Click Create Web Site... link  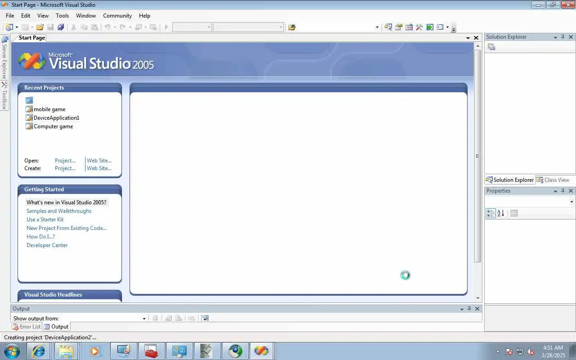(99, 168)
